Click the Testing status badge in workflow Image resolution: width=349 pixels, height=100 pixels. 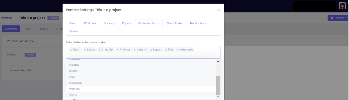tap(30, 55)
